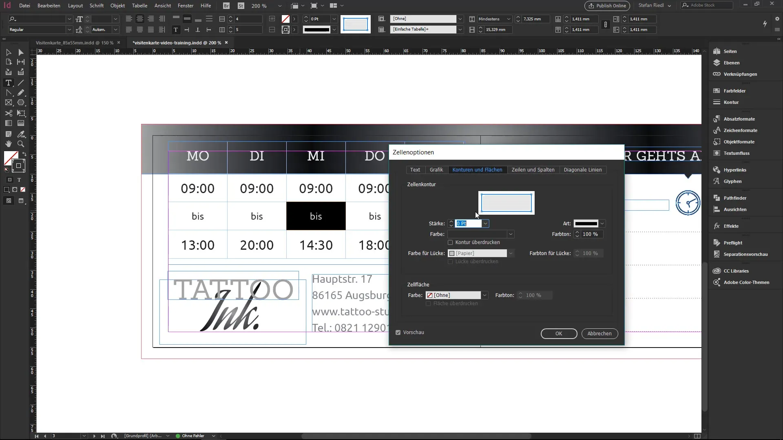The width and height of the screenshot is (783, 440).
Task: Select the Eyedropper tool
Action: tap(21, 134)
